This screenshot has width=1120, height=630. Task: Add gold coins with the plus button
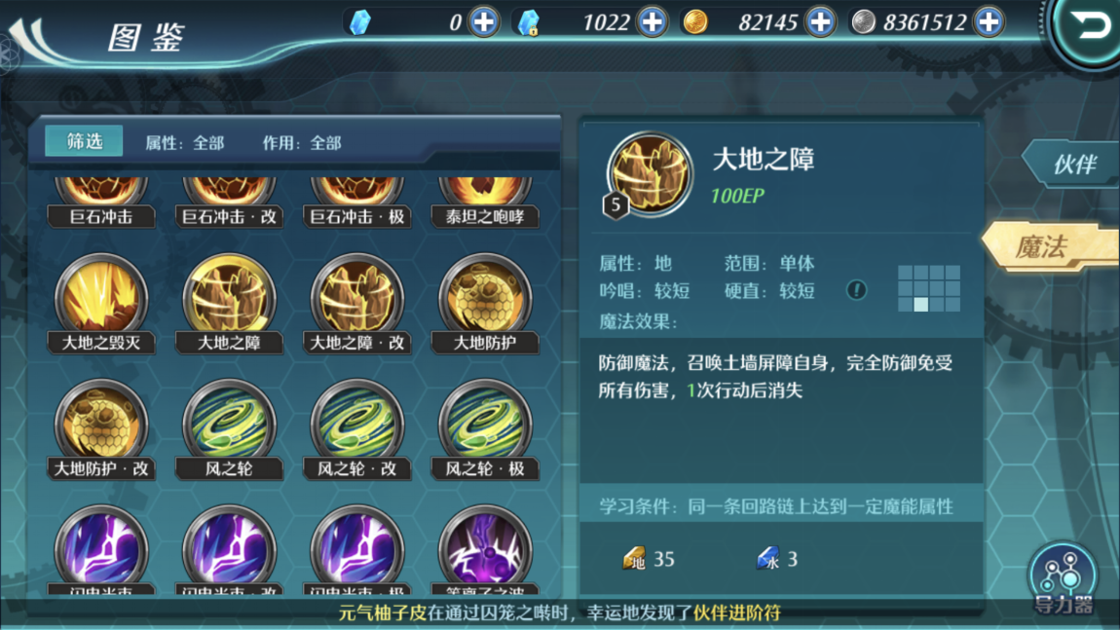click(x=821, y=22)
